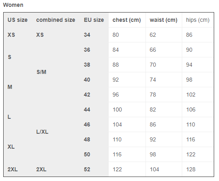The image size is (219, 181).
Task: Click the combined size column header
Action: (56, 20)
